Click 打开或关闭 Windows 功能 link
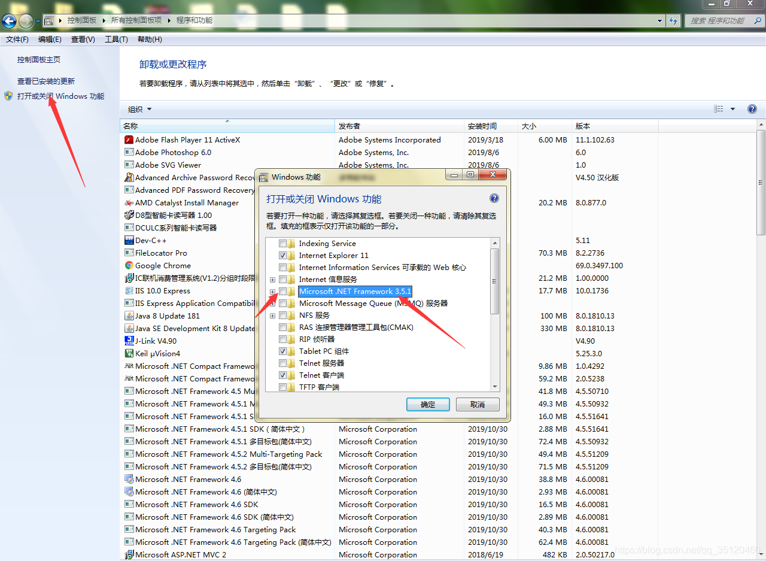This screenshot has height=561, width=766. [60, 96]
